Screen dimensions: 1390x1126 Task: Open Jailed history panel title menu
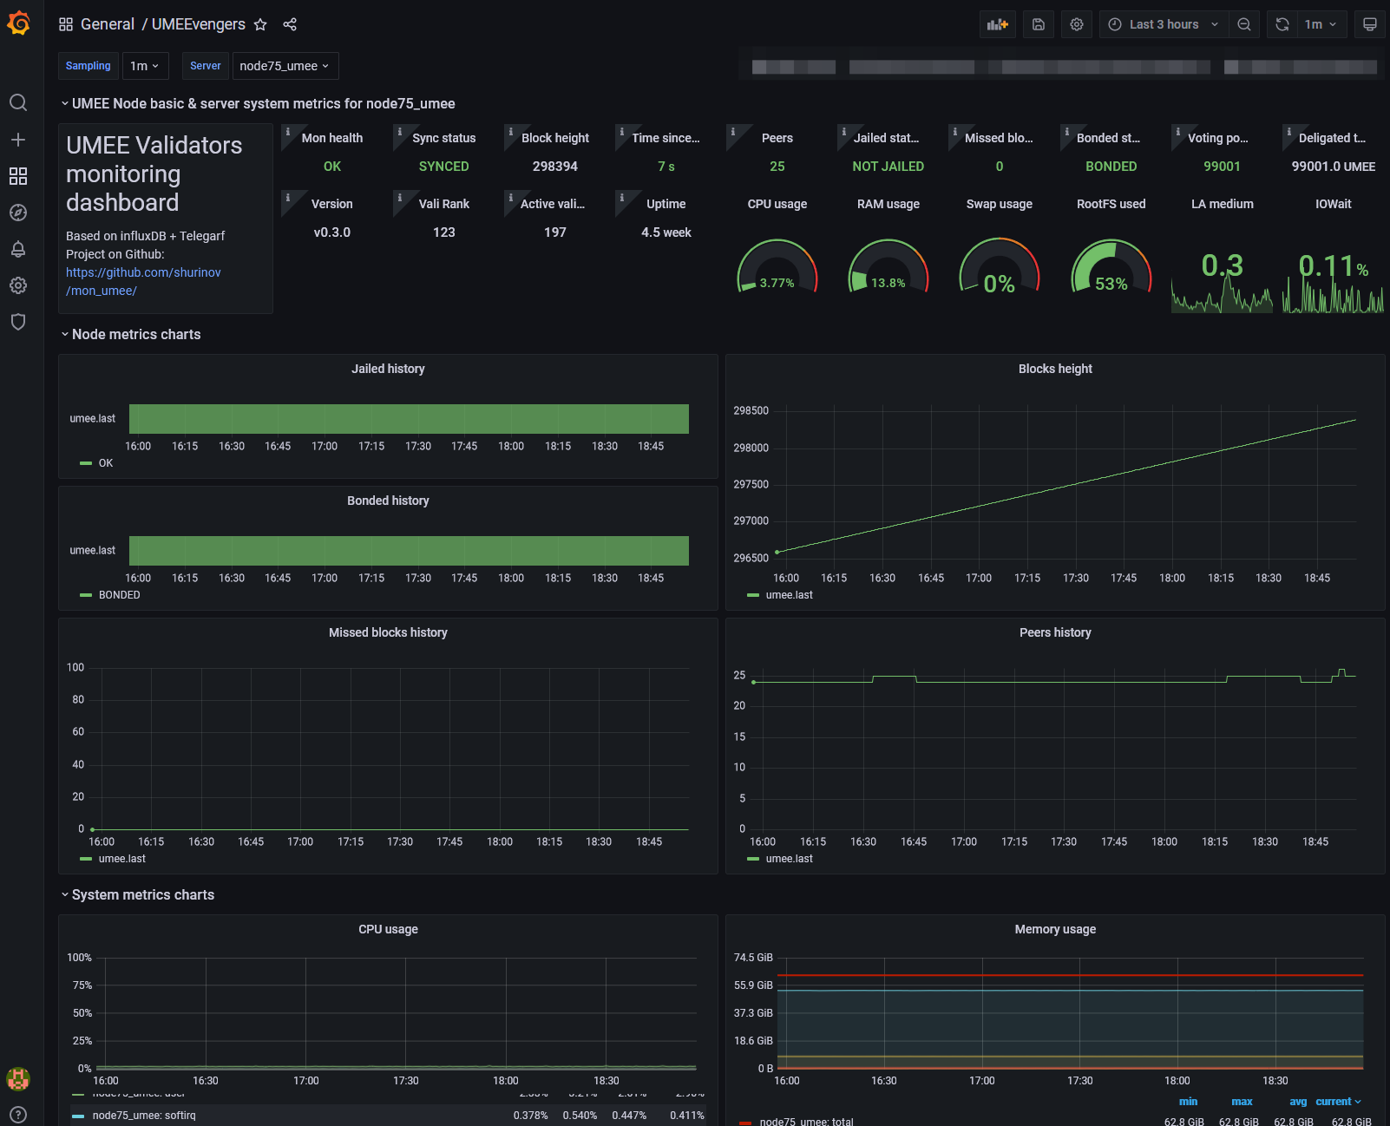[x=388, y=369]
